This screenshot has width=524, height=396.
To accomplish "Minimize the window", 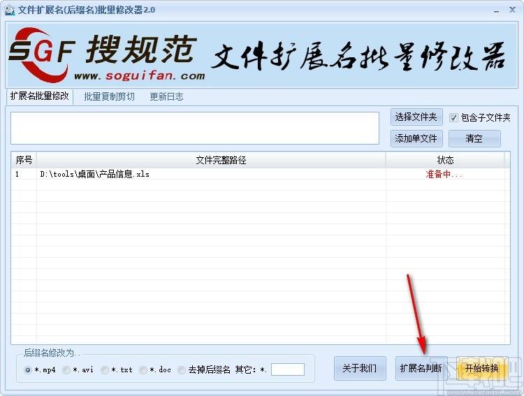I will 496,10.
